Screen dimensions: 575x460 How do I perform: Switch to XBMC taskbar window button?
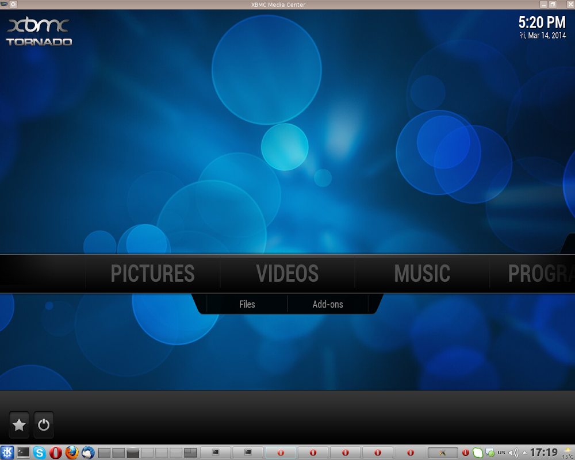click(443, 453)
